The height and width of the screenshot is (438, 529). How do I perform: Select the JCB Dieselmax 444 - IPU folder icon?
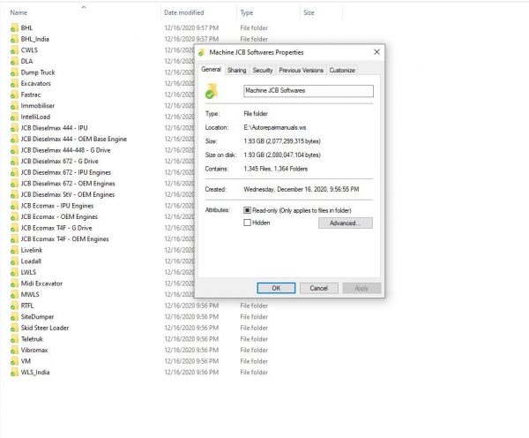[14, 128]
